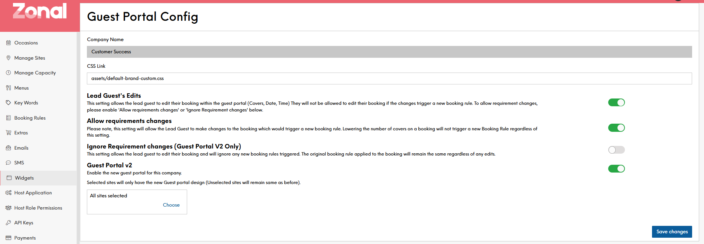The height and width of the screenshot is (244, 704).
Task: Switch off the Guest Portal v2 toggle
Action: pos(616,169)
